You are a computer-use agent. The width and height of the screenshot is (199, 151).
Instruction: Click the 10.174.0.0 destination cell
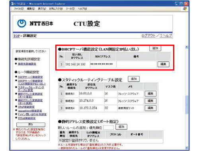(x=92, y=101)
